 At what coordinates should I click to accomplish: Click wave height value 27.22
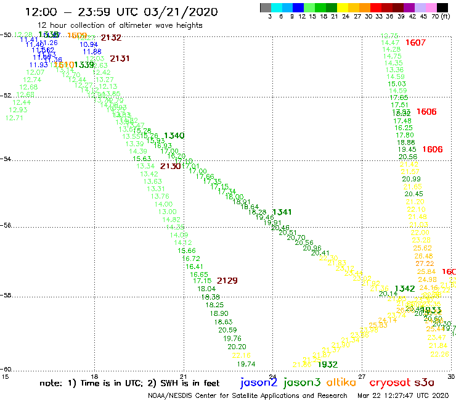(425, 263)
